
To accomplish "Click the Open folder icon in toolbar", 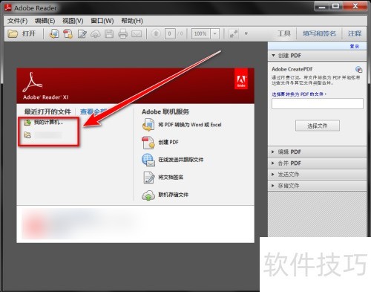I will [13, 33].
